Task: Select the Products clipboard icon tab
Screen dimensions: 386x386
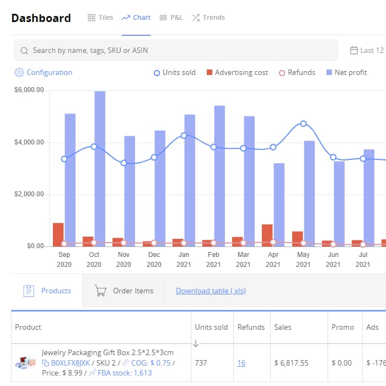Action: click(x=29, y=291)
